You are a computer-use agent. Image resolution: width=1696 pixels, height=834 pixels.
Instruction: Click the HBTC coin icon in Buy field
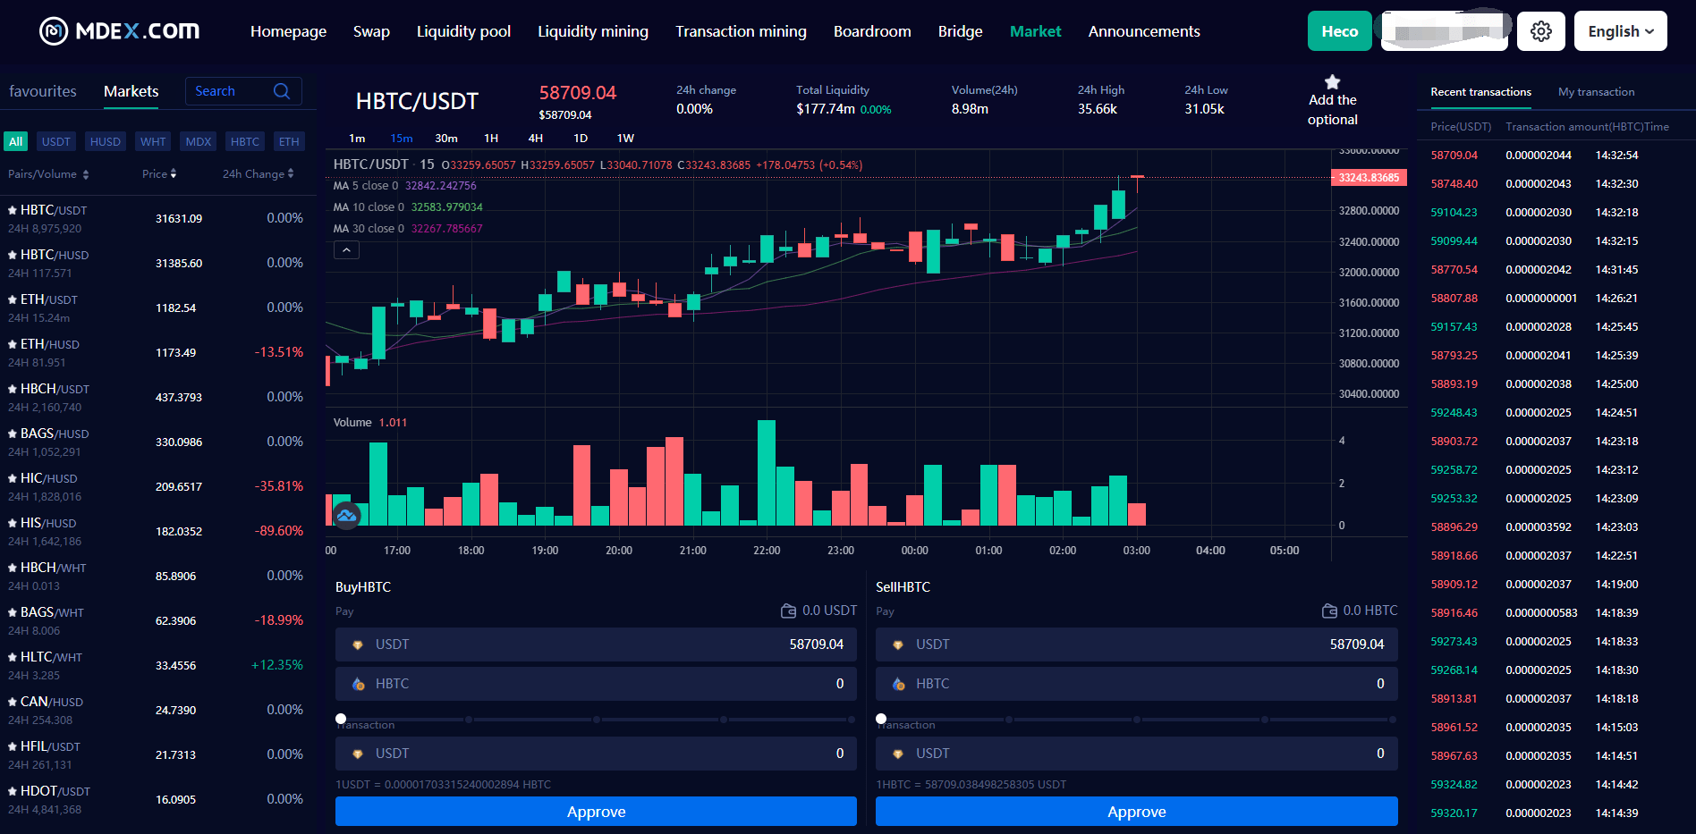(358, 684)
